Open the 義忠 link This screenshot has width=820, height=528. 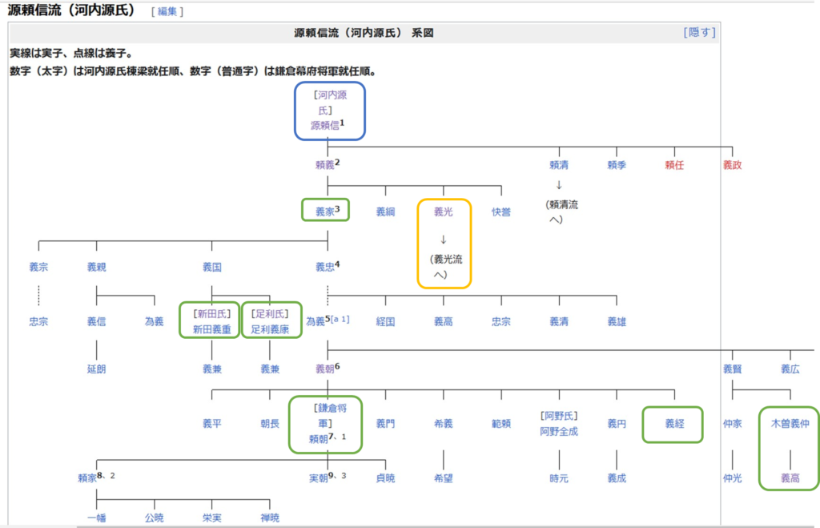[x=325, y=267]
